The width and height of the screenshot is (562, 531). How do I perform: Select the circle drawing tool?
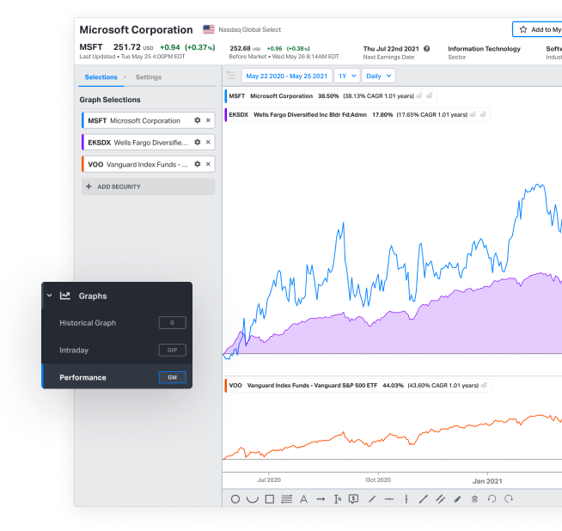[x=235, y=498]
